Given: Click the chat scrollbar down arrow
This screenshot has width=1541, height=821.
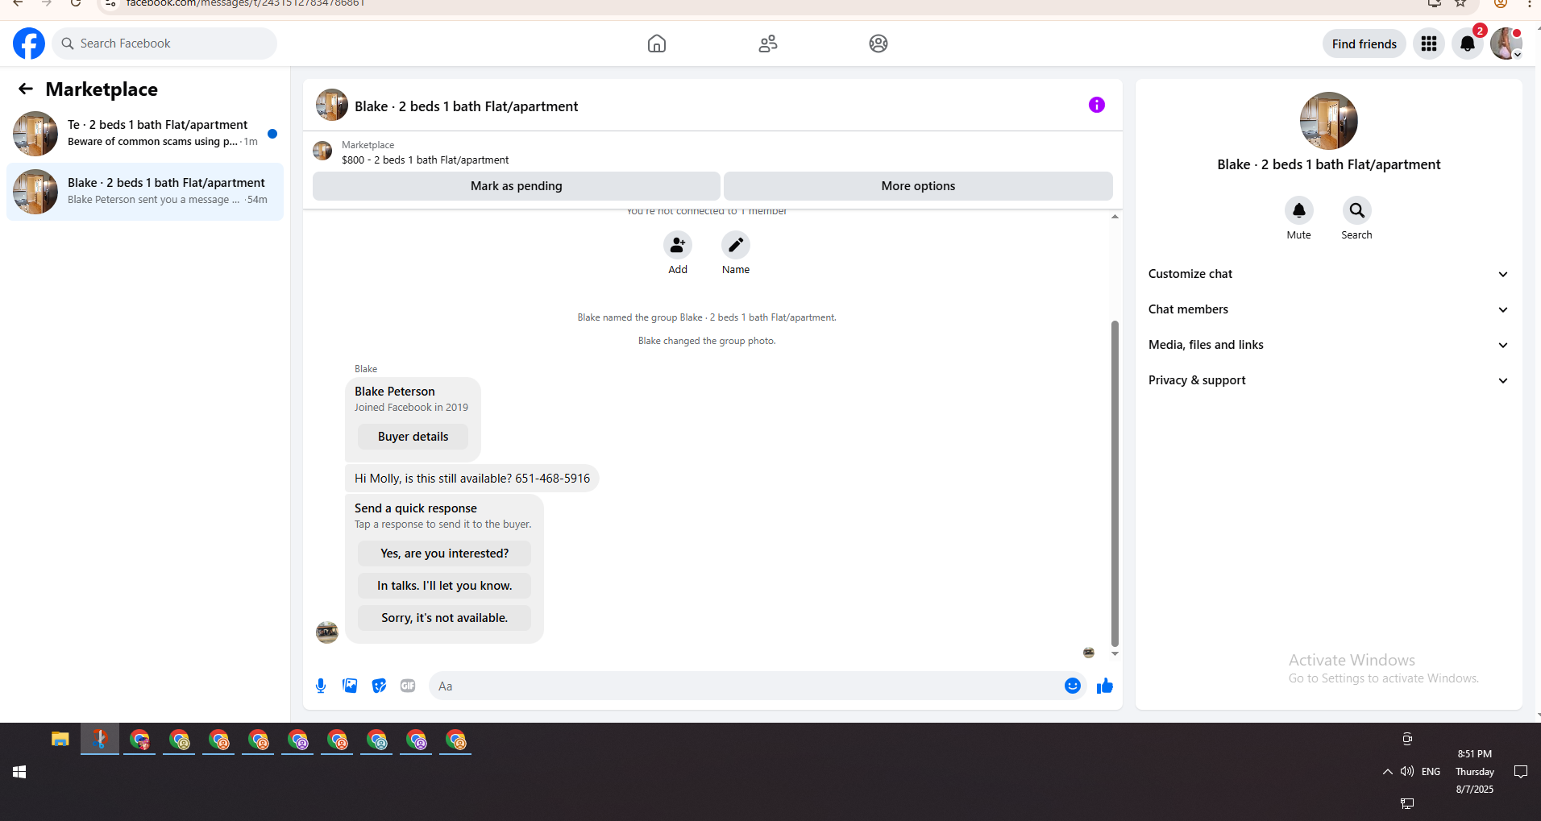Looking at the screenshot, I should [1115, 653].
